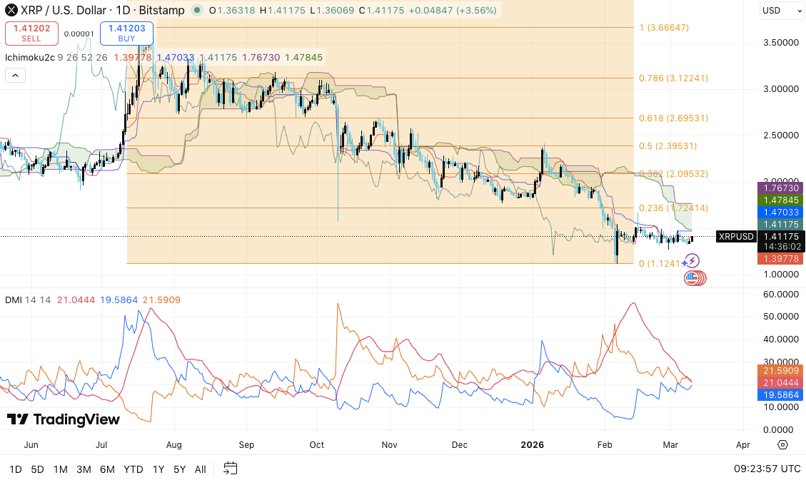806x480 pixels.
Task: Click the purple lightning event icon
Action: (692, 261)
